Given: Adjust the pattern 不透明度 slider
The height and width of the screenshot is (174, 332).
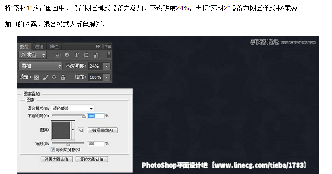Looking at the screenshot, I should click(x=84, y=116).
